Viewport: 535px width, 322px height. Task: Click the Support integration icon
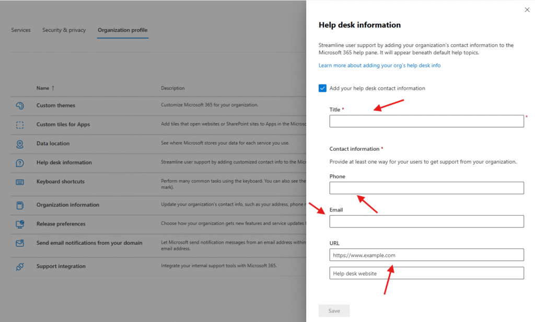coord(20,267)
